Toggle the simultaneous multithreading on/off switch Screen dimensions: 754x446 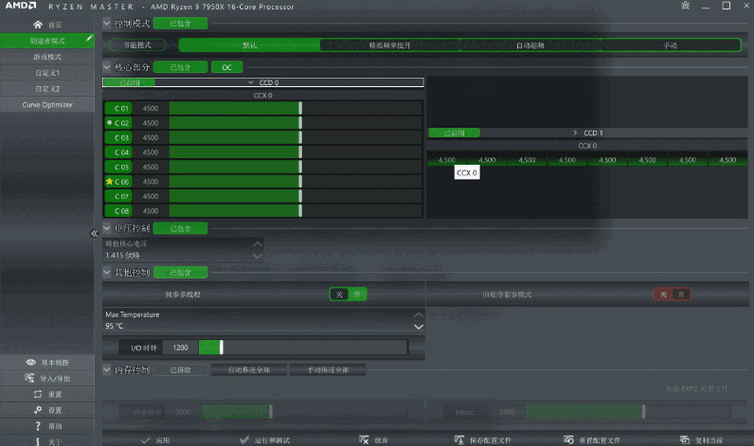[348, 294]
